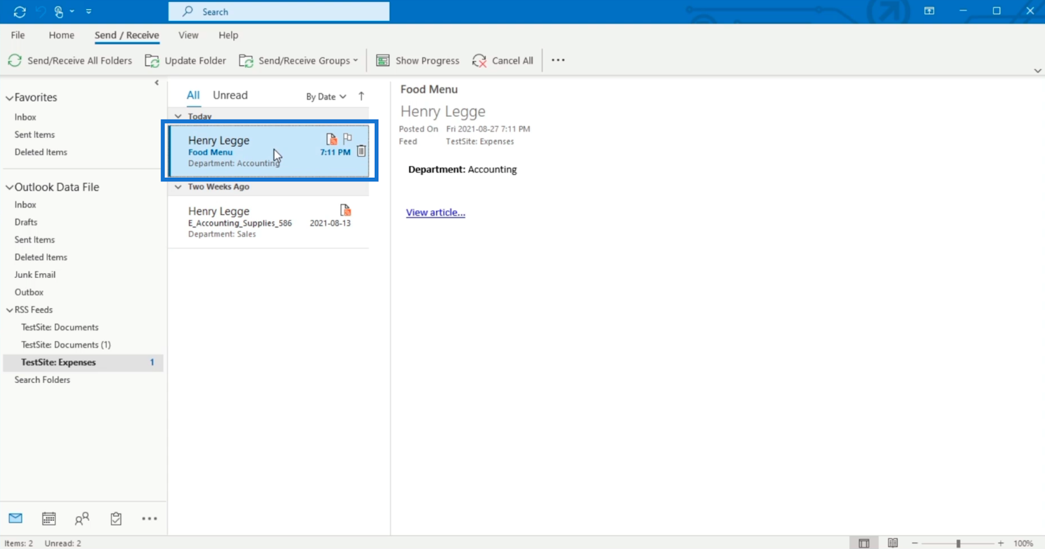Select the Send / Receive tab
1045x549 pixels.
coord(127,35)
